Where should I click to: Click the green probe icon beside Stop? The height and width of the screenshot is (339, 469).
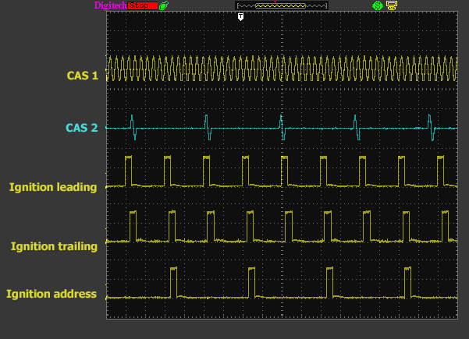point(164,5)
